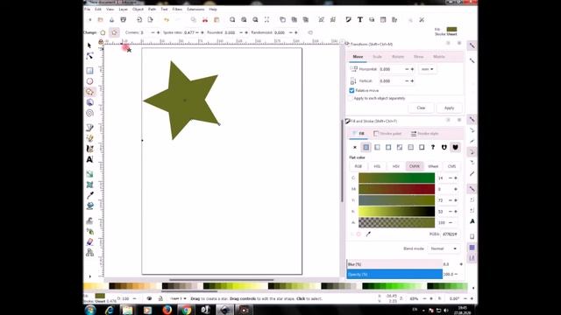Click the Save document toolbar icon
The width and height of the screenshot is (561, 315).
[111, 19]
